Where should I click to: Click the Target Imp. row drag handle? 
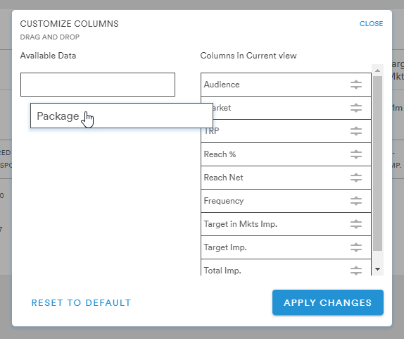click(x=356, y=247)
